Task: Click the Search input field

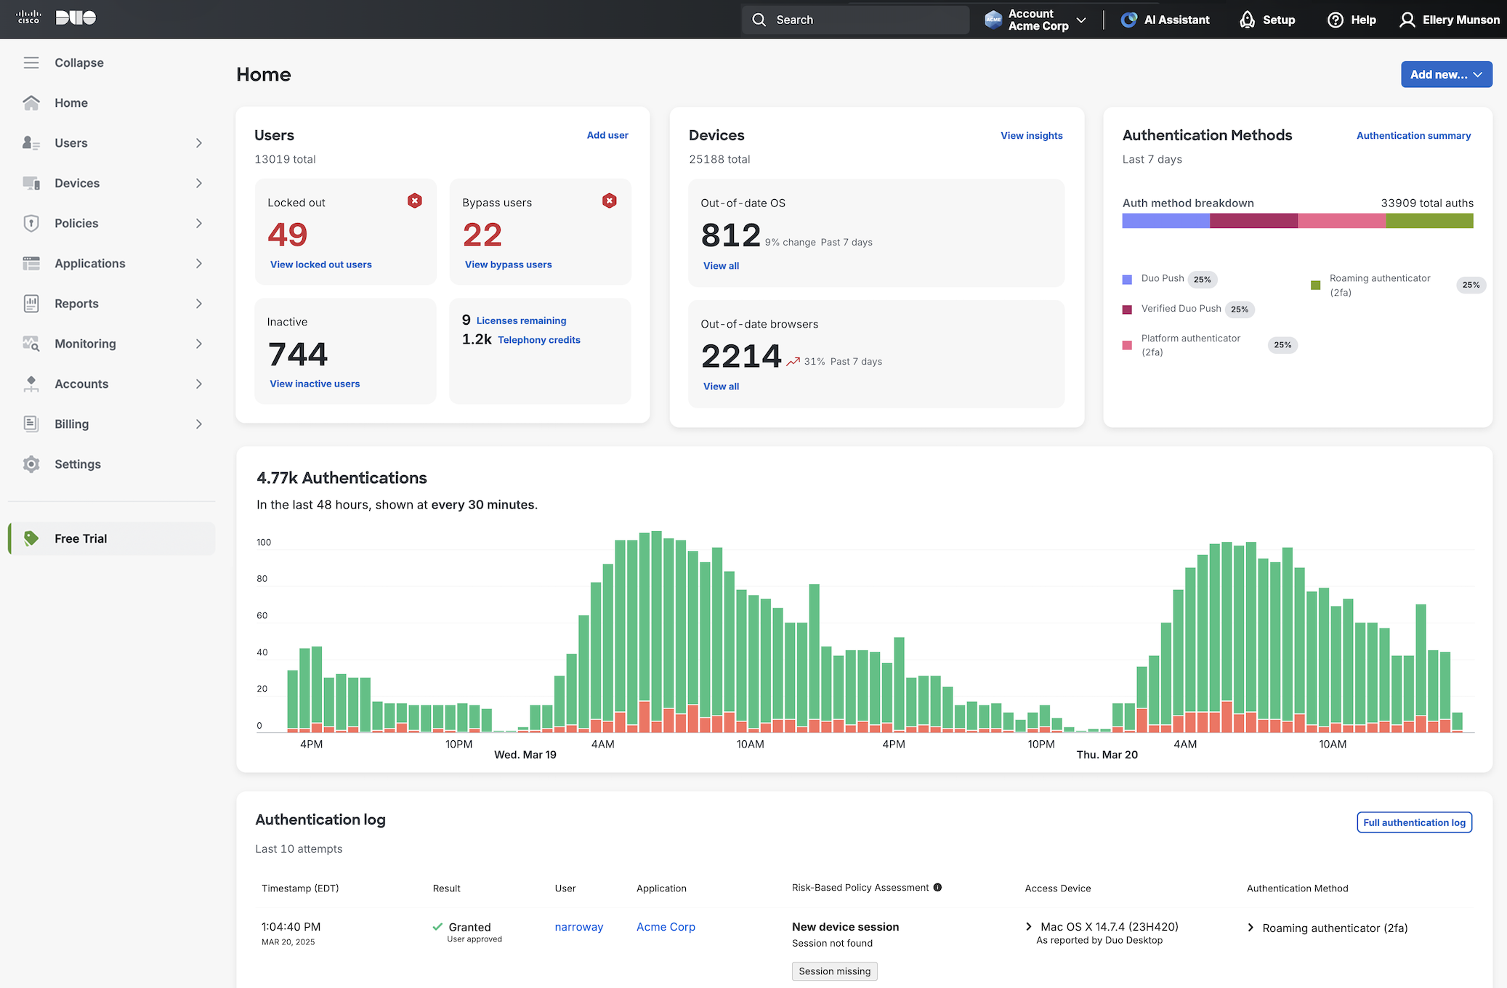Action: click(854, 20)
